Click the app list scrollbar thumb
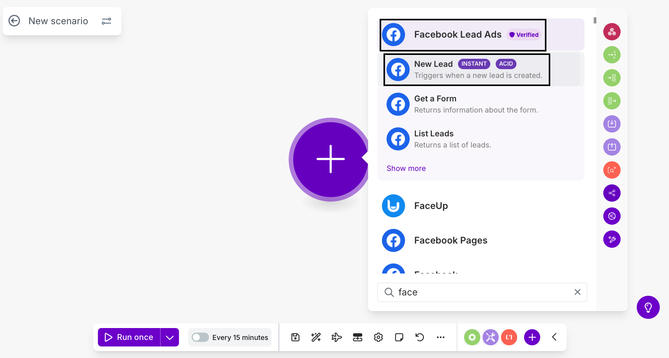Screen dimensions: 669x358 [x=595, y=20]
